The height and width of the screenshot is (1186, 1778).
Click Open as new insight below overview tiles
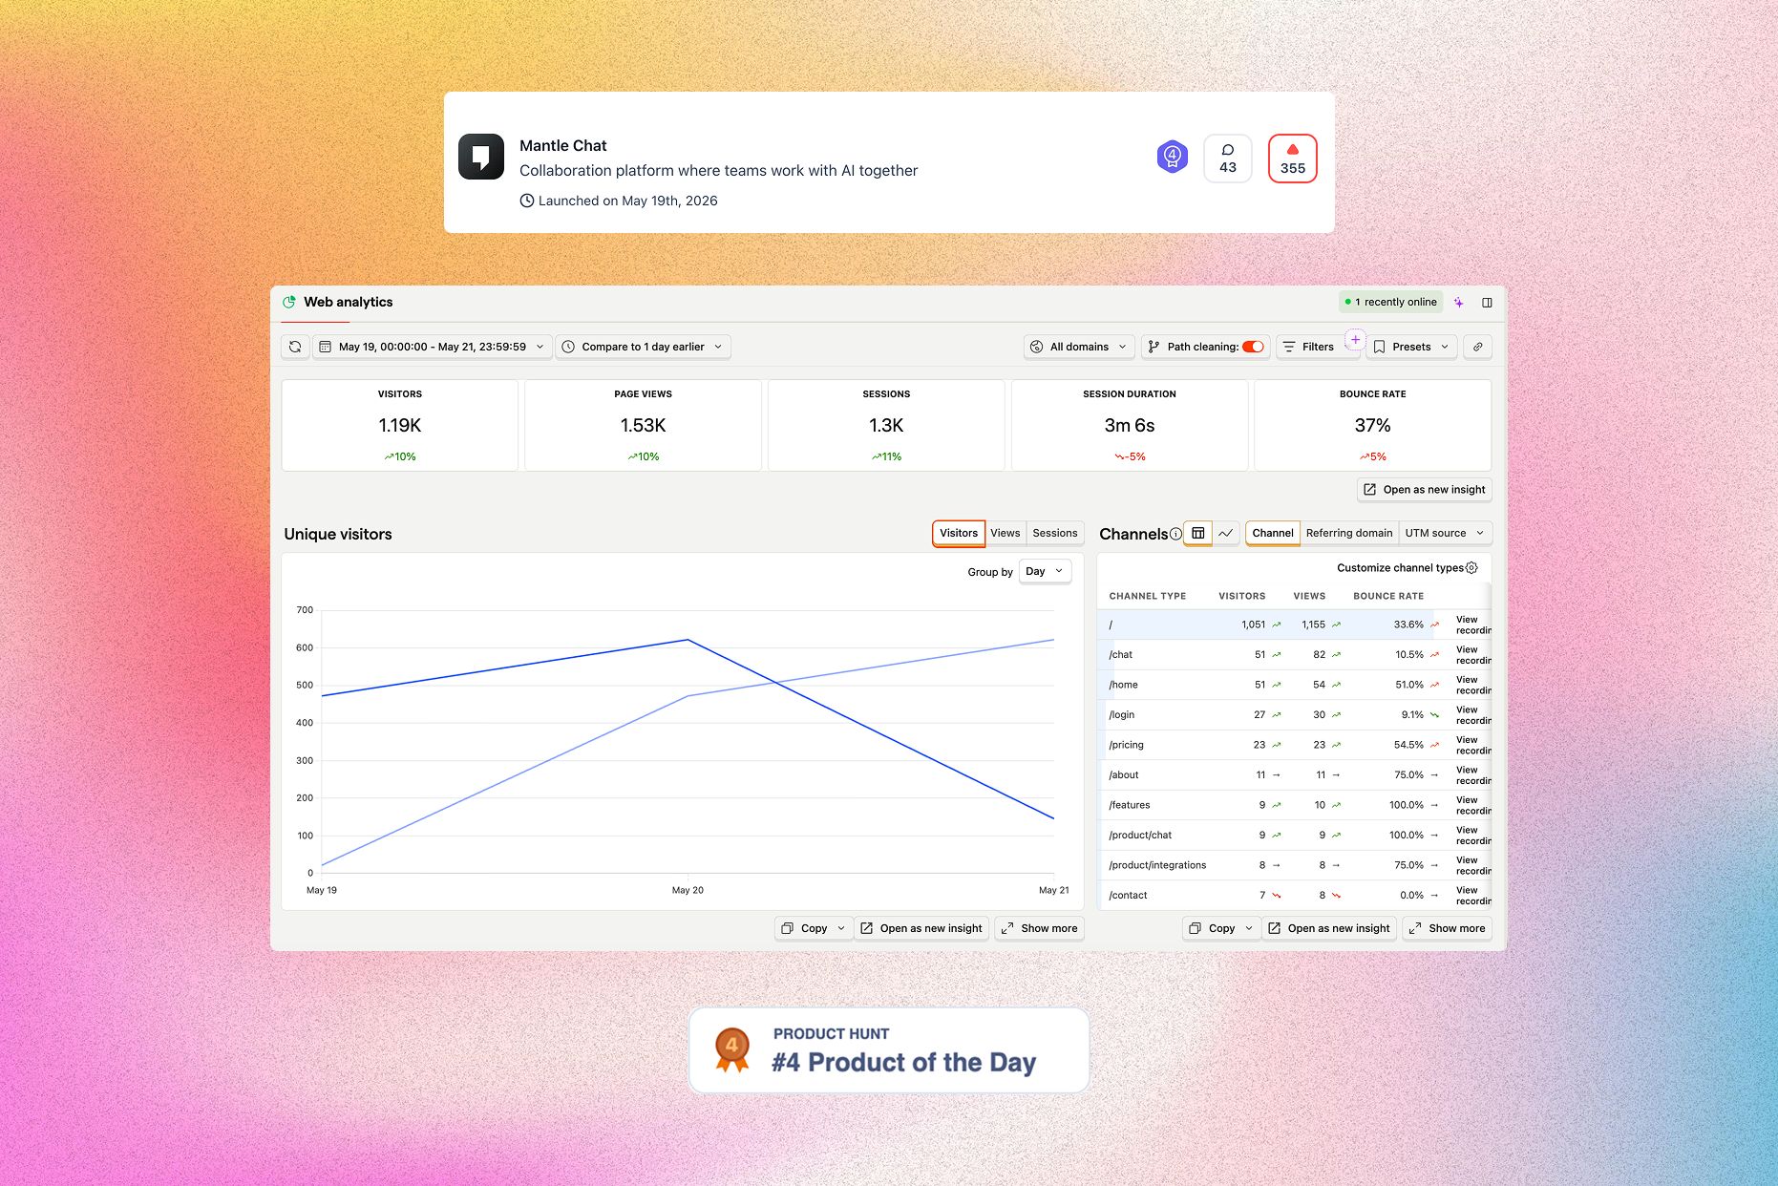(x=1425, y=490)
